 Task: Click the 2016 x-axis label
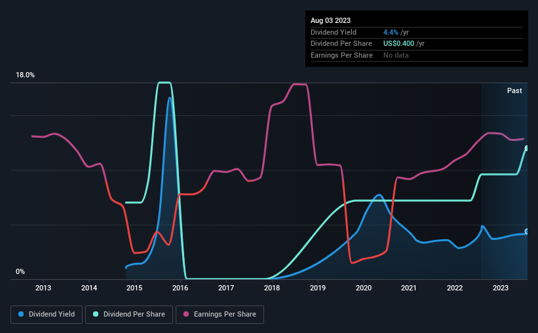180,288
